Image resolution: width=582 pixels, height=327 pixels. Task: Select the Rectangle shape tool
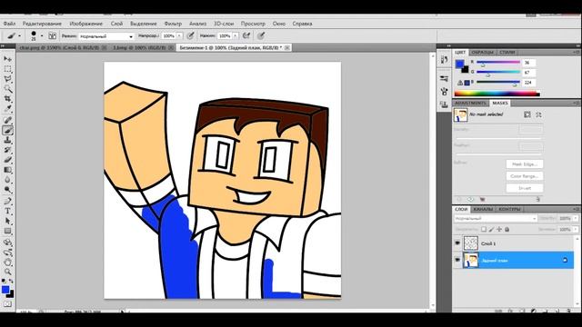[x=7, y=232]
